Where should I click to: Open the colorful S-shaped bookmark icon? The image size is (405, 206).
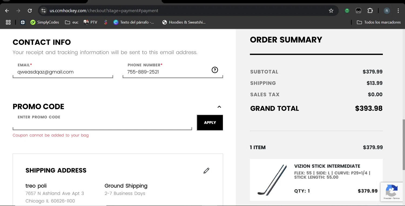(x=106, y=22)
